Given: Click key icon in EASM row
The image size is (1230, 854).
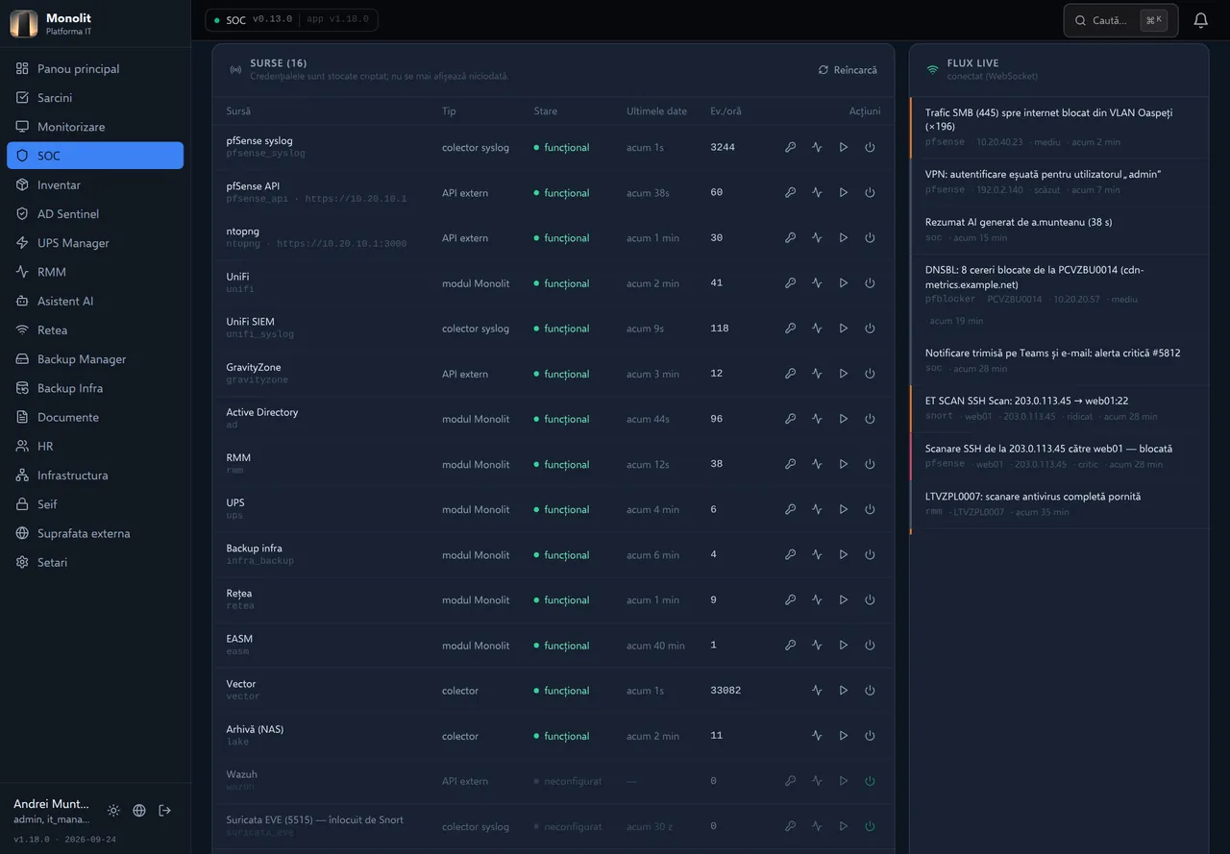Looking at the screenshot, I should tap(790, 646).
